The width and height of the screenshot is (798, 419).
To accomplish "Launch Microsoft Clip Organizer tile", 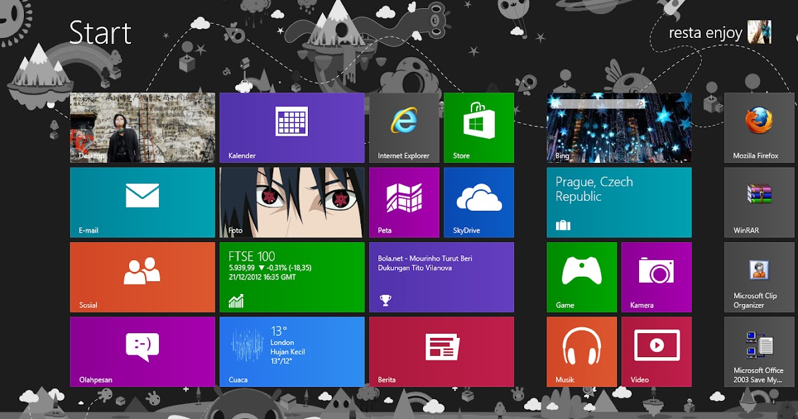I will (759, 277).
